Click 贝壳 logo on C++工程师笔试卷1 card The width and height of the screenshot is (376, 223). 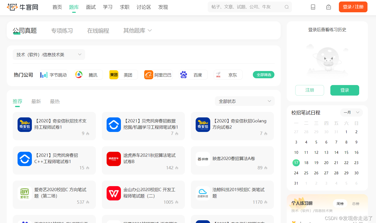pos(25,159)
